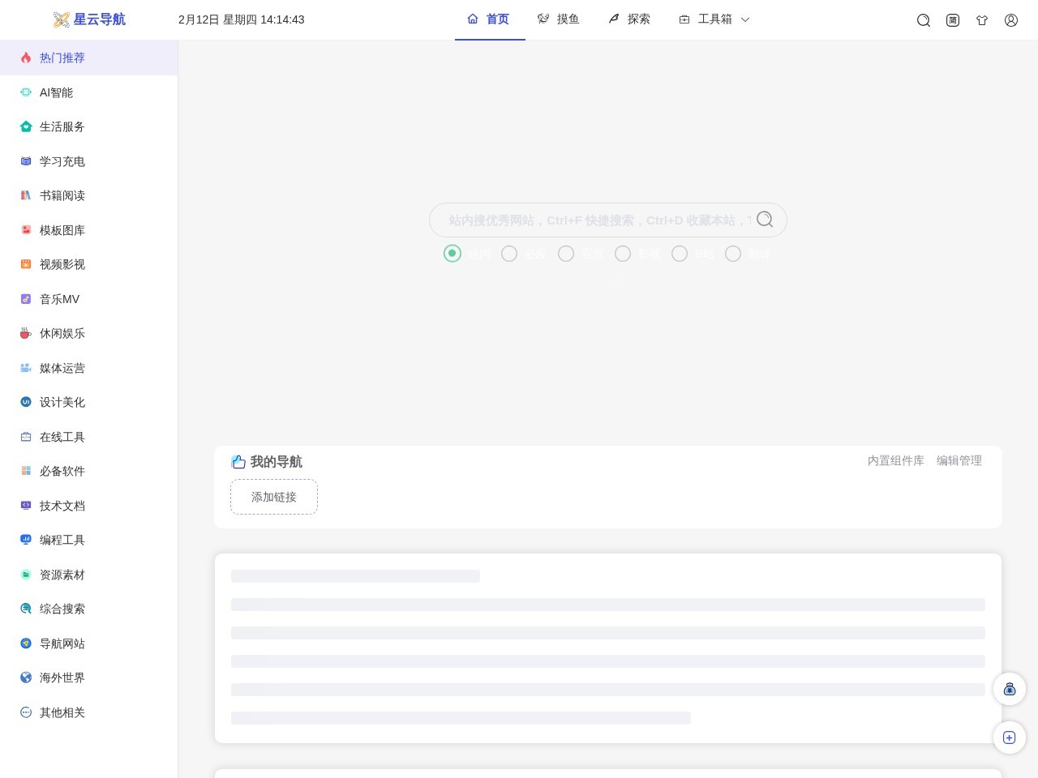The width and height of the screenshot is (1038, 778).
Task: Select the 必应 search engine radio
Action: click(509, 254)
